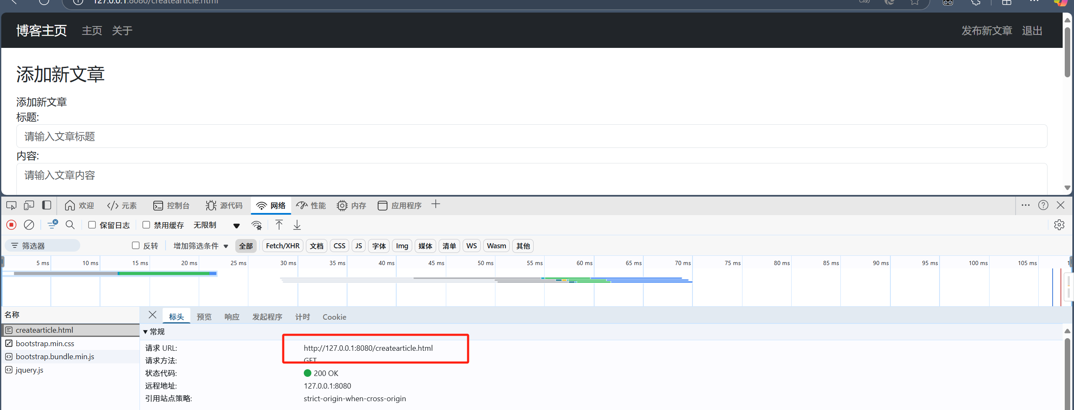1074x410 pixels.
Task: Enable the 保留日志 checkbox
Action: click(x=92, y=225)
